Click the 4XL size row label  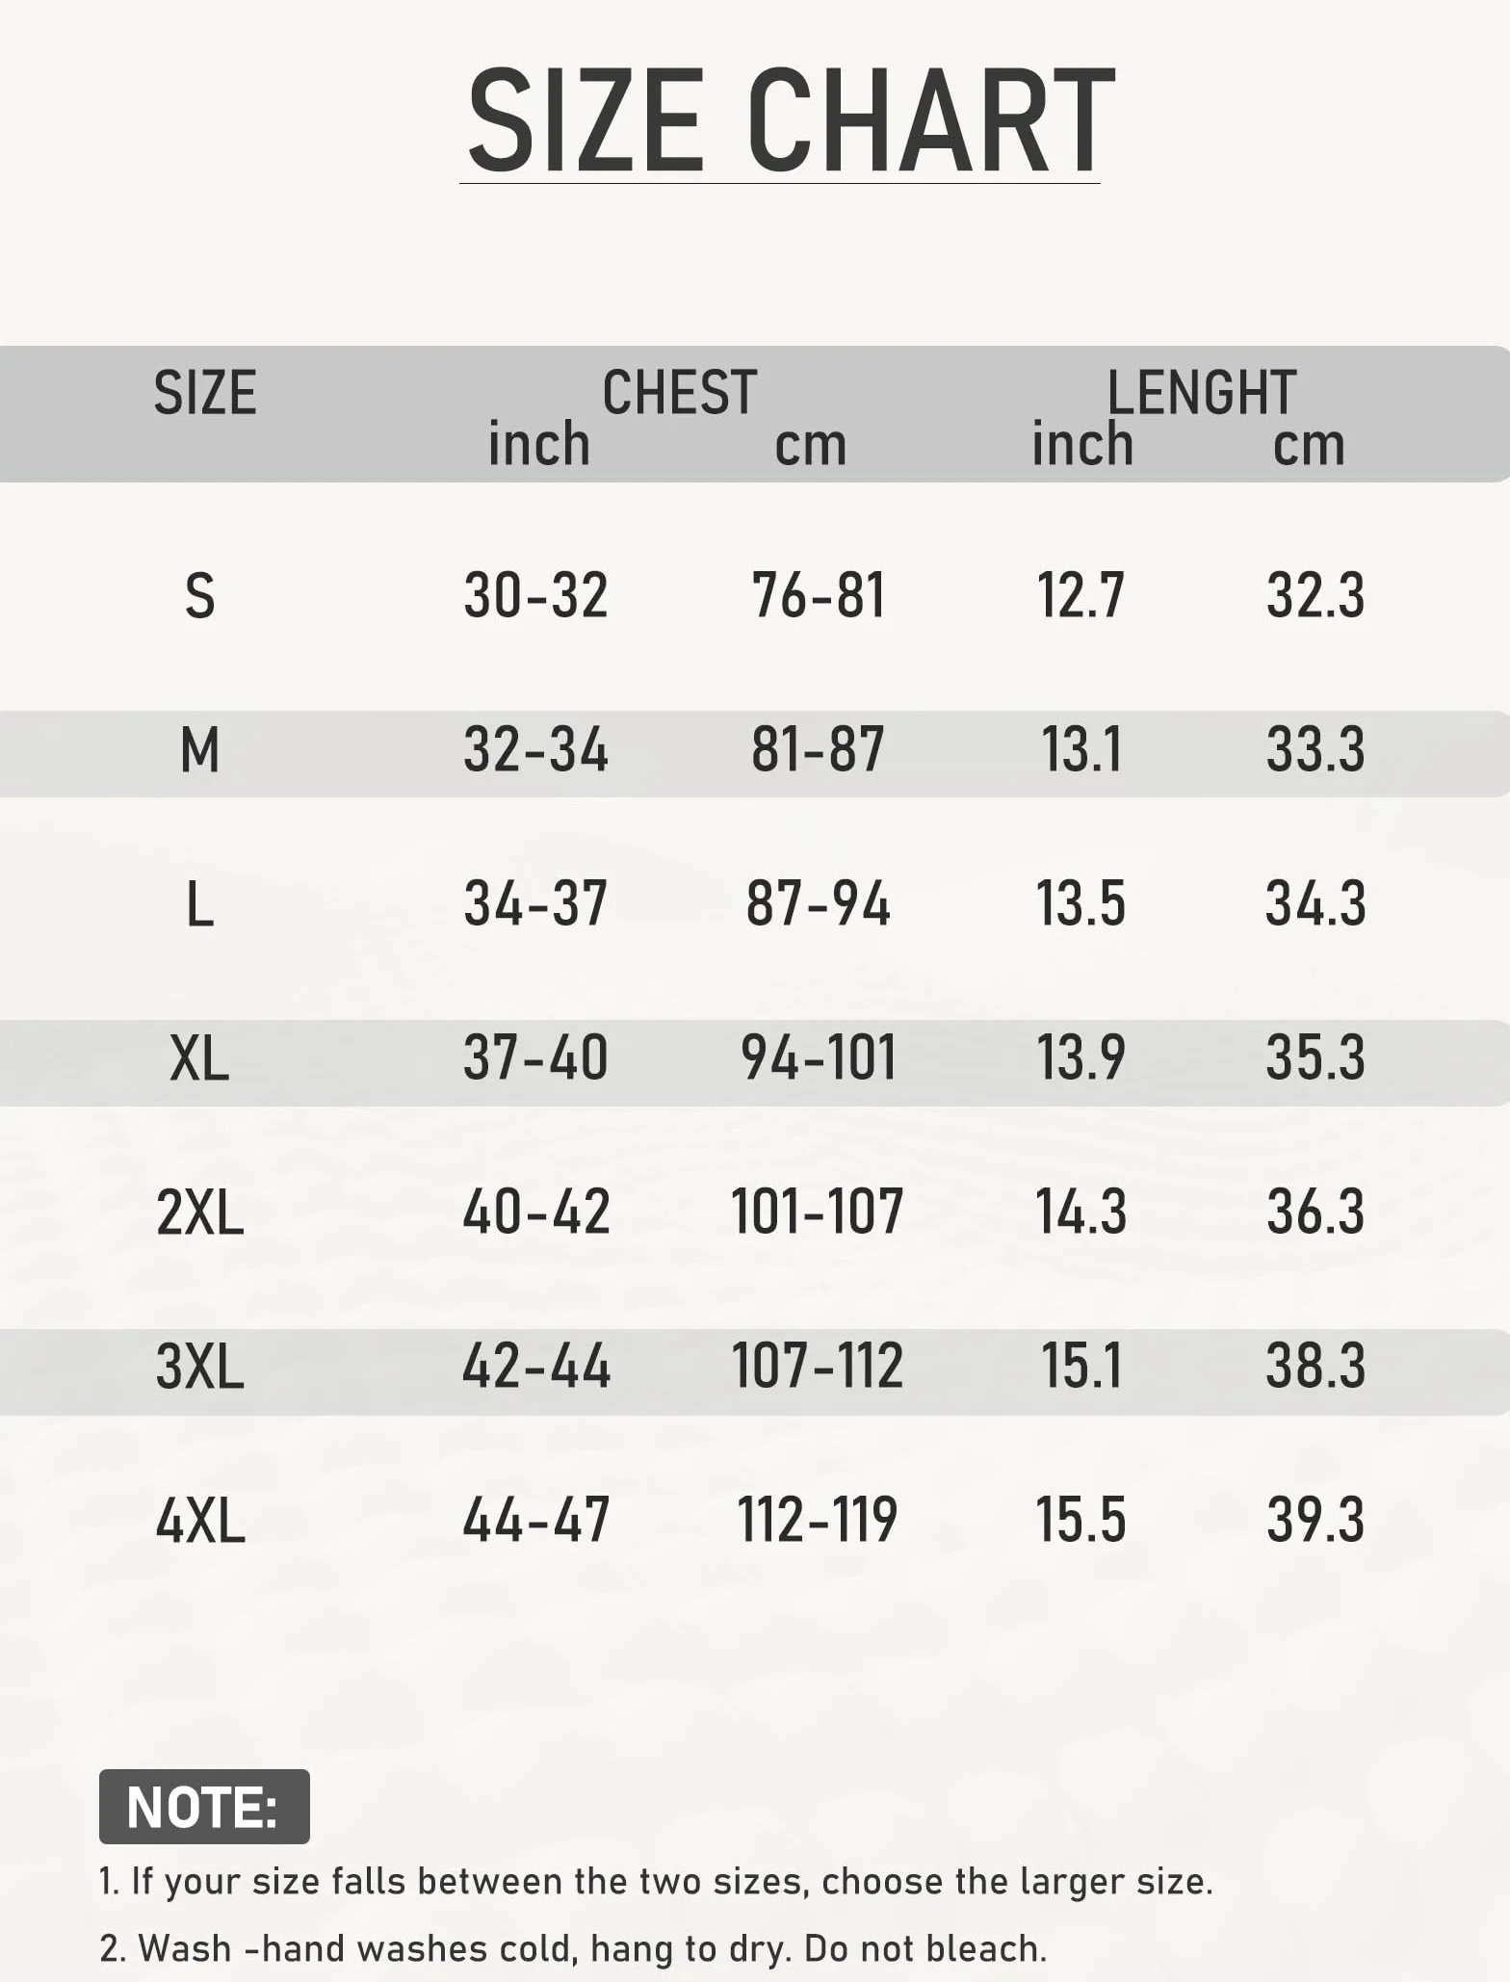(199, 1521)
